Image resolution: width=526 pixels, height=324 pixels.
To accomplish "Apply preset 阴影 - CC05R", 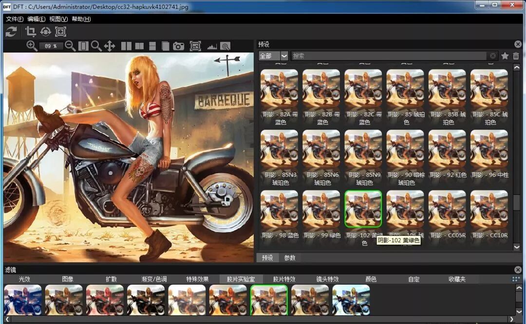I will [447, 209].
